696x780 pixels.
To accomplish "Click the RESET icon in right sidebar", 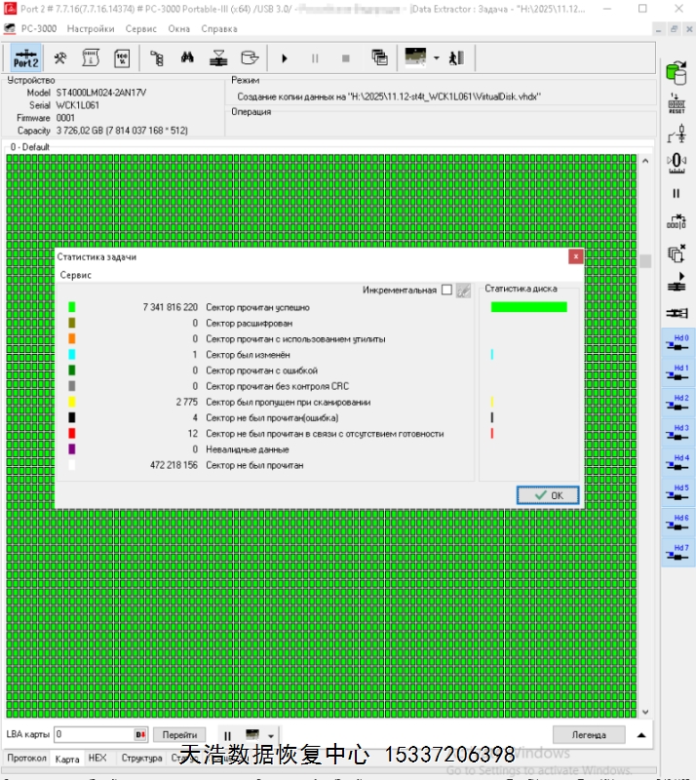I will point(676,104).
